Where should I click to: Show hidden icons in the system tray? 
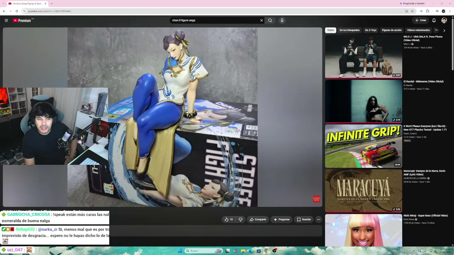pyautogui.click(x=414, y=251)
